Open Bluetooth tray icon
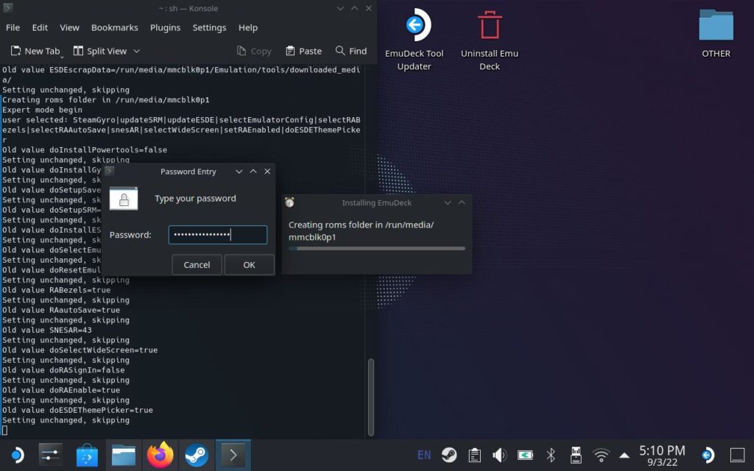 (x=551, y=455)
